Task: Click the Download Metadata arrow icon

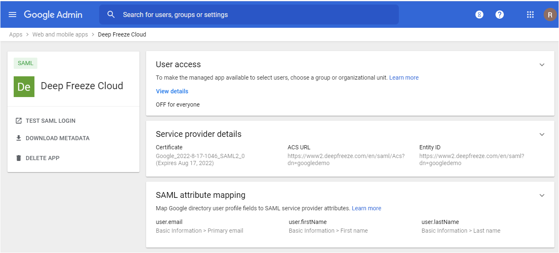Action: [18, 138]
